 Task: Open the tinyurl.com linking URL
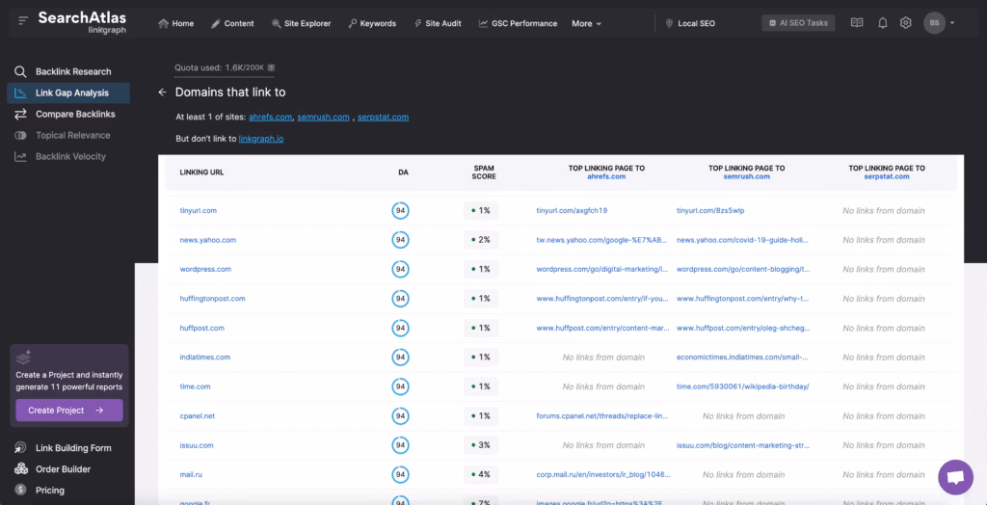point(198,210)
